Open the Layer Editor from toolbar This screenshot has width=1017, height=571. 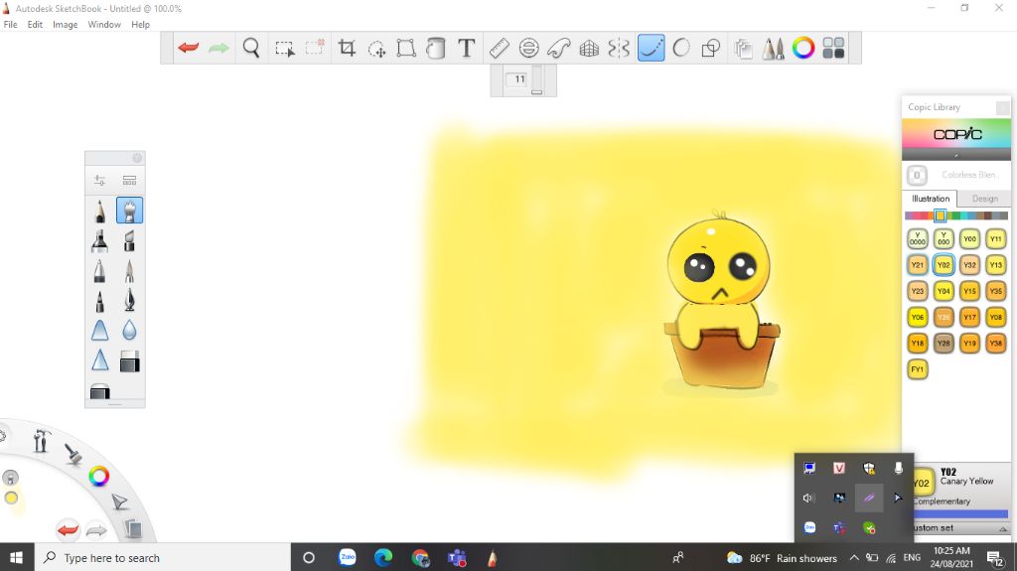pos(743,48)
